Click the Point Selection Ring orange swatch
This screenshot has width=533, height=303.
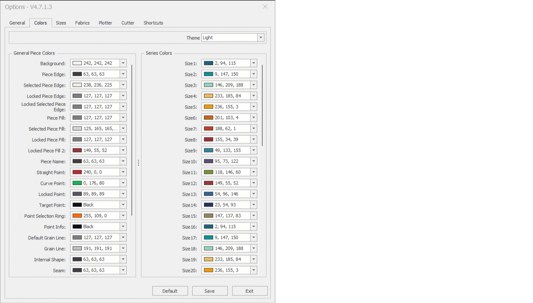coord(77,216)
